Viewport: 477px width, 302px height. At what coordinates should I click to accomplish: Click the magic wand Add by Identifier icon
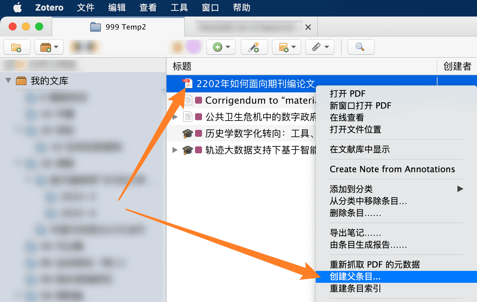point(254,47)
